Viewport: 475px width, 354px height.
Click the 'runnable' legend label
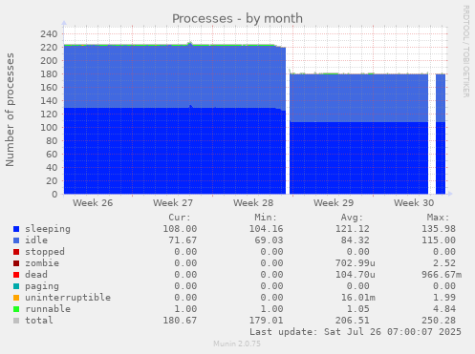[48, 309]
